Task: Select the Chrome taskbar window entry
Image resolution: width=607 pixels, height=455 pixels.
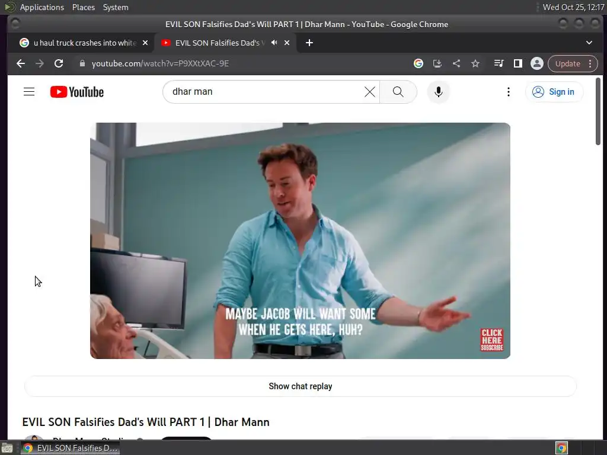Action: point(71,448)
